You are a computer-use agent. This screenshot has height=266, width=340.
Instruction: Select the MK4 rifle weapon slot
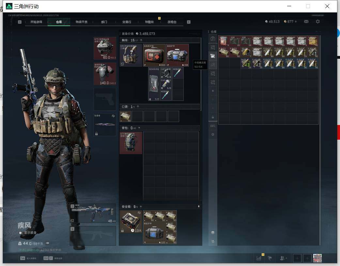pyautogui.click(x=93, y=213)
